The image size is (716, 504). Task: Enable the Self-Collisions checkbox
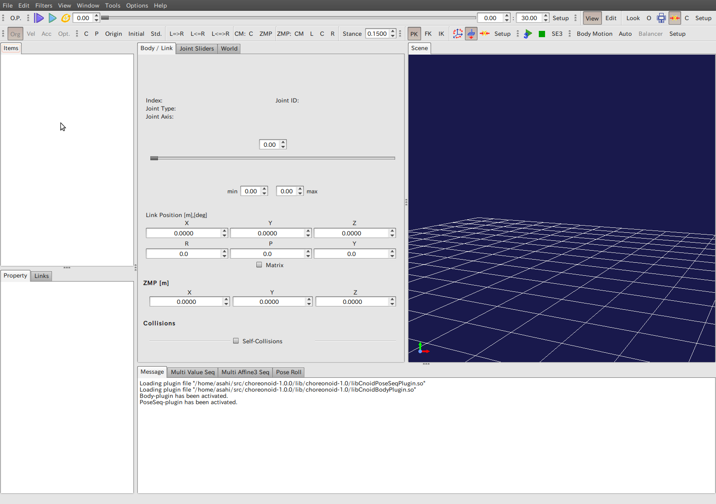click(x=236, y=341)
